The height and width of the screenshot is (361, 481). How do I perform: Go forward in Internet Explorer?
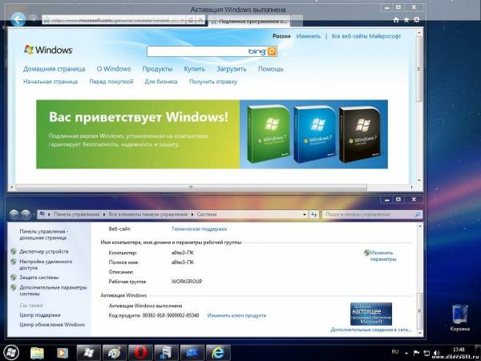[x=33, y=20]
